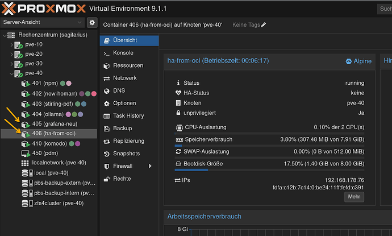The height and width of the screenshot is (236, 392).
Task: Open the Konsole tab
Action: (129, 53)
